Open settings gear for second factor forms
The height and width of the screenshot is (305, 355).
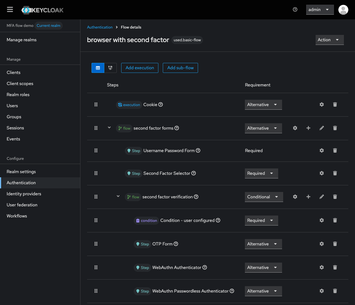[x=295, y=128]
